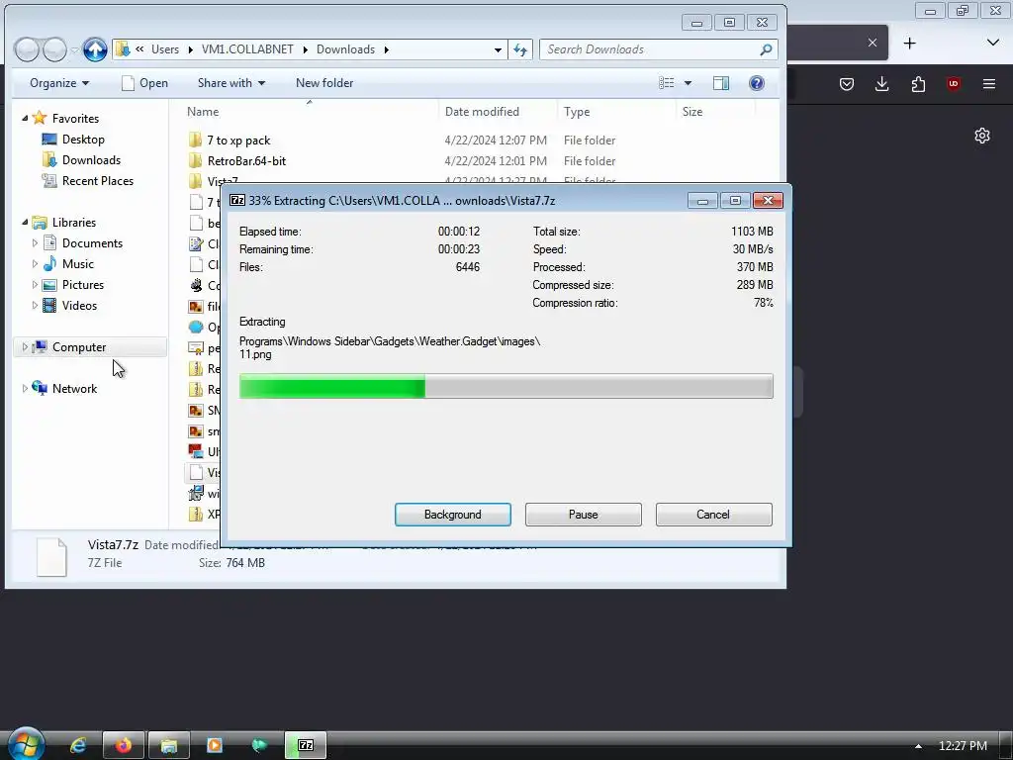Viewport: 1013px width, 760px height.
Task: Sort by the Type column header
Action: pyautogui.click(x=577, y=112)
